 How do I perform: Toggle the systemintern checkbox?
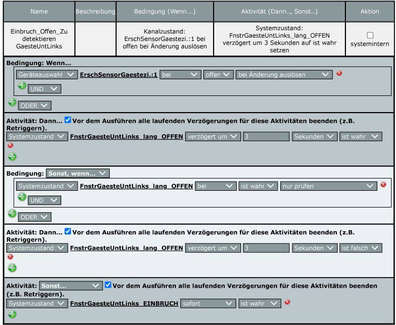370,35
